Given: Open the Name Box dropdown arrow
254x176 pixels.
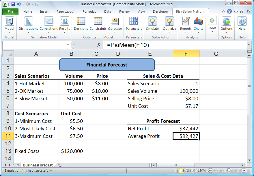Looking at the screenshot, I should pyautogui.click(x=68, y=45).
